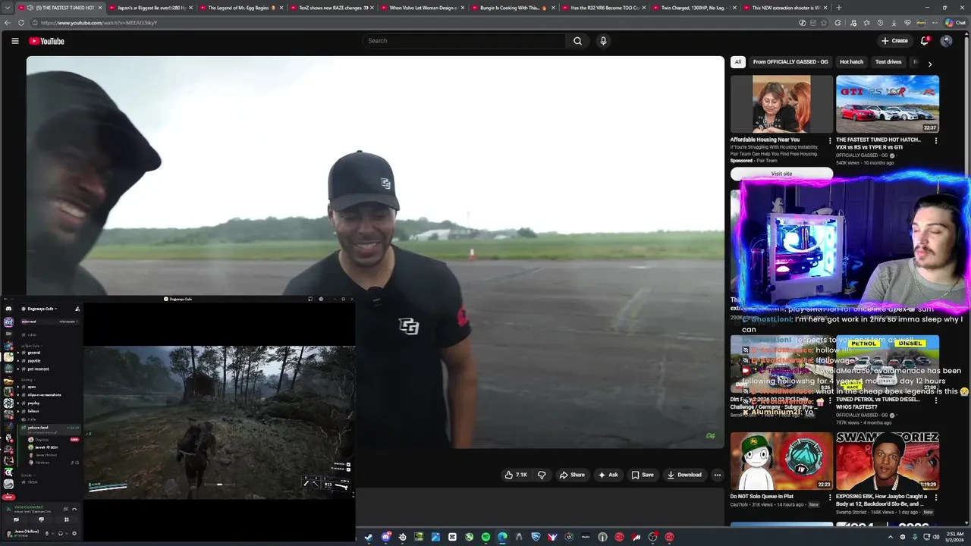Open options menu for Affordable Housing ad
This screenshot has height=546, width=971.
830,140
